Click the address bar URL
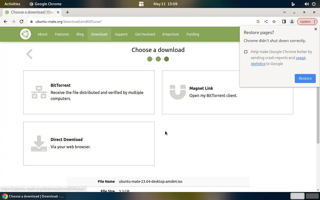 (68, 21)
